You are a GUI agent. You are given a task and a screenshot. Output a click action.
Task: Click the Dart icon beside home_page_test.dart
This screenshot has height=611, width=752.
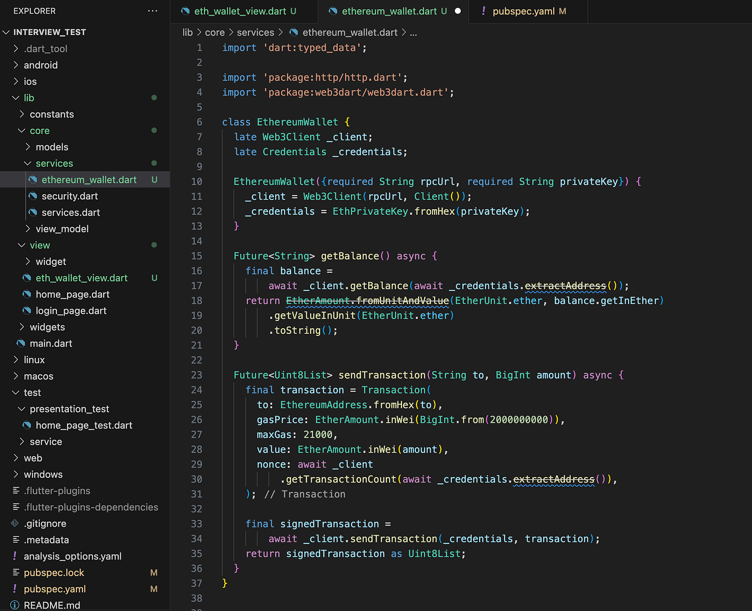[x=27, y=425]
